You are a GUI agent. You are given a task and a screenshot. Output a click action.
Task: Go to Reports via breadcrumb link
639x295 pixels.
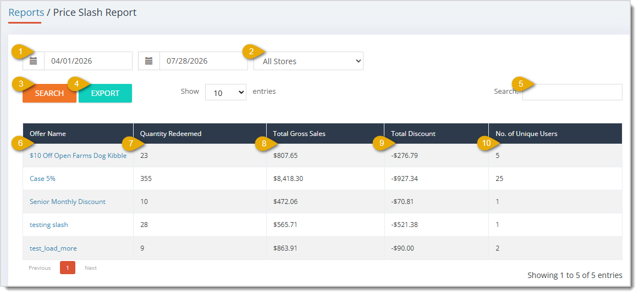(26, 13)
